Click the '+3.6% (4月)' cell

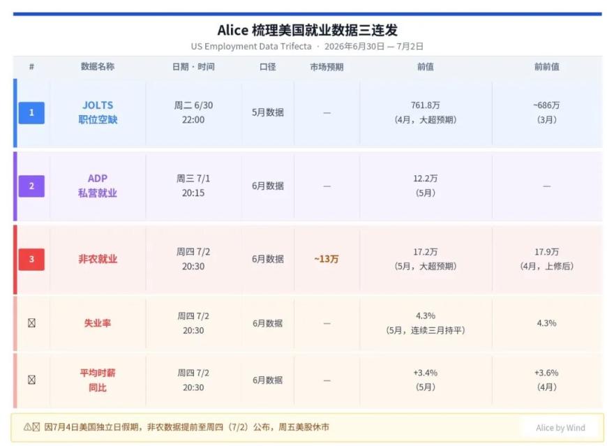[546, 380]
